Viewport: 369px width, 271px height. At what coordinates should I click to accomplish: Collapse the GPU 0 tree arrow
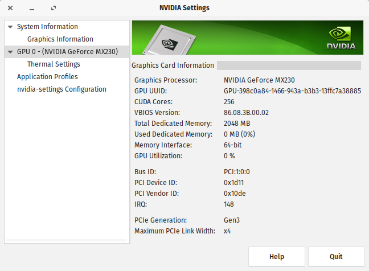click(x=10, y=52)
